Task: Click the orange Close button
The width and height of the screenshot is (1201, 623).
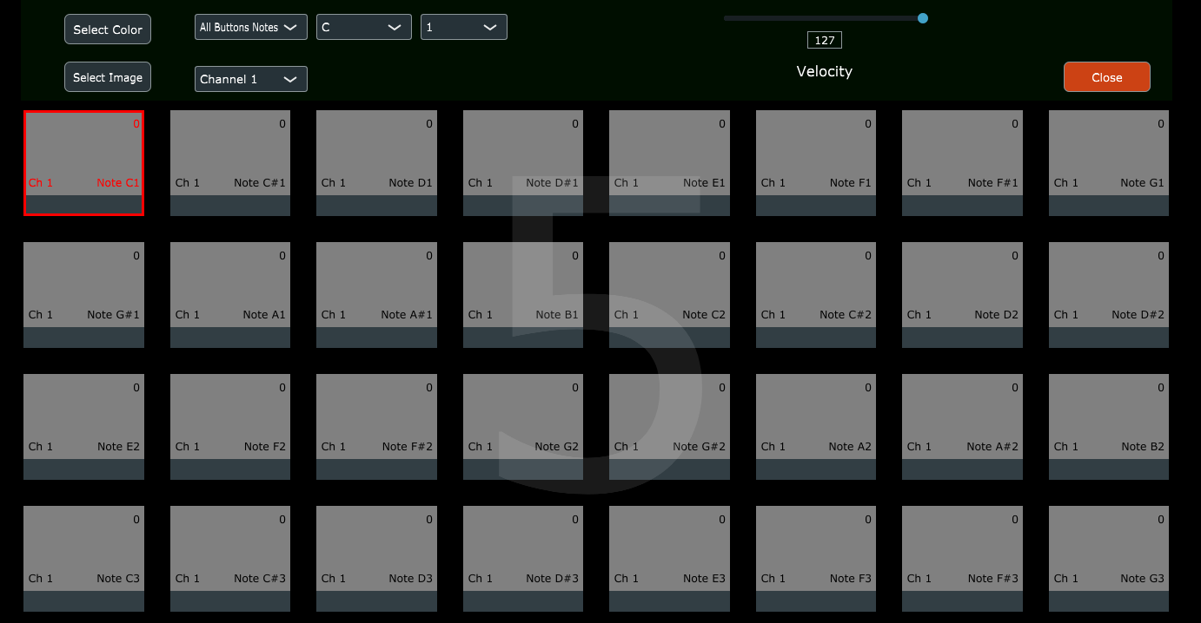Action: 1107,77
